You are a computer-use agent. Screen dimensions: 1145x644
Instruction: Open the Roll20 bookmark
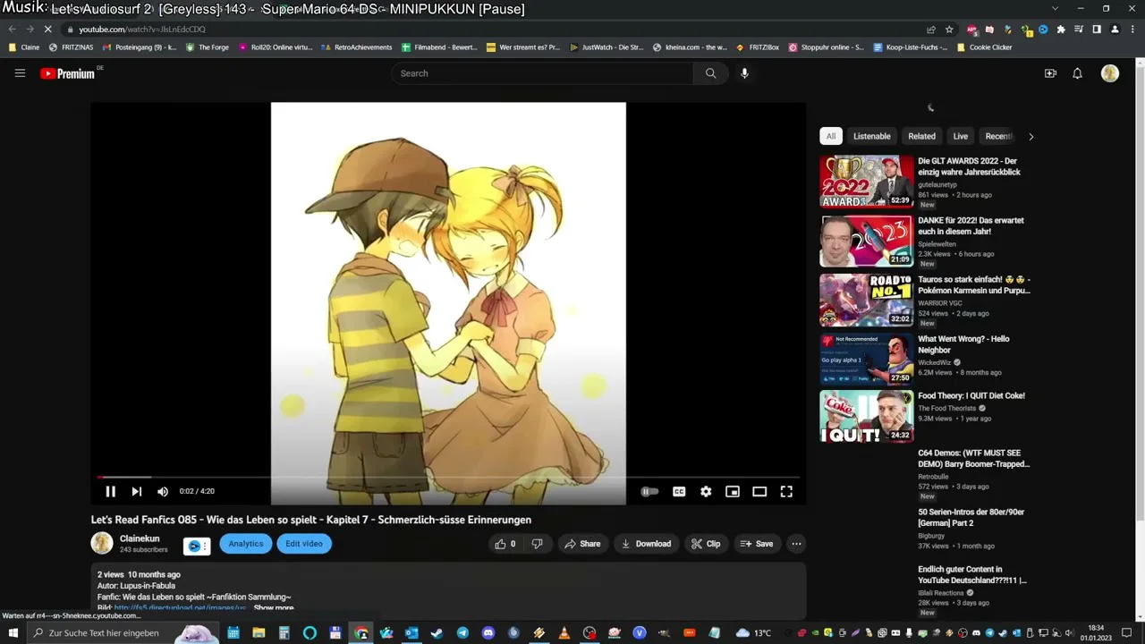[276, 47]
